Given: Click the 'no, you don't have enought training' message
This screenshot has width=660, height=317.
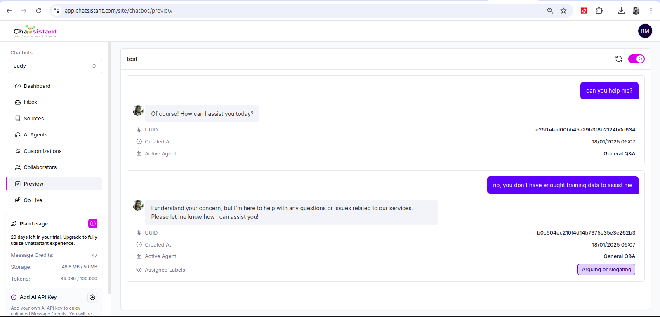Looking at the screenshot, I should coord(563,185).
